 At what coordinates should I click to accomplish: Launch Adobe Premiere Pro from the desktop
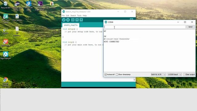(x=40, y=6)
